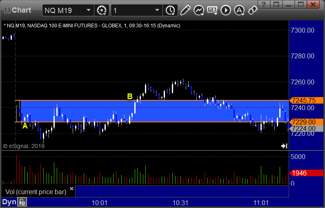The image size is (325, 208).
Task: Click the 5000 volume axis label
Action: [x=298, y=157]
